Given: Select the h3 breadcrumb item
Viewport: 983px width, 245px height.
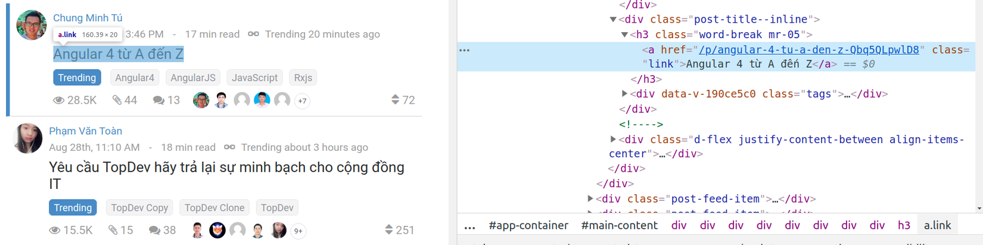Looking at the screenshot, I should coord(904,225).
